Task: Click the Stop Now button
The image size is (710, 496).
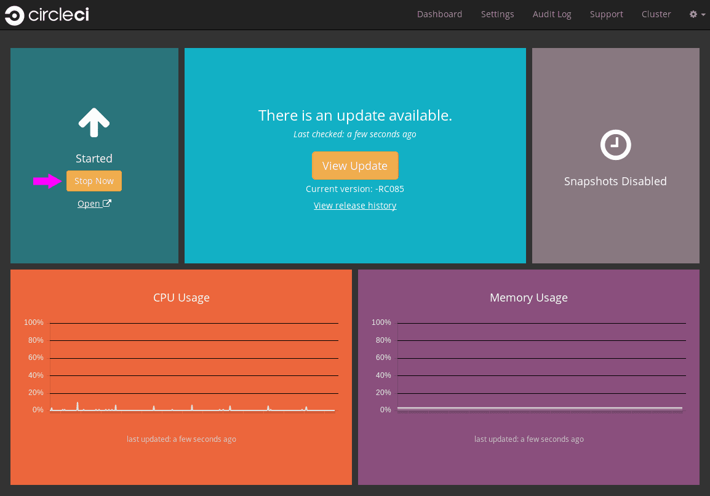Action: [94, 181]
